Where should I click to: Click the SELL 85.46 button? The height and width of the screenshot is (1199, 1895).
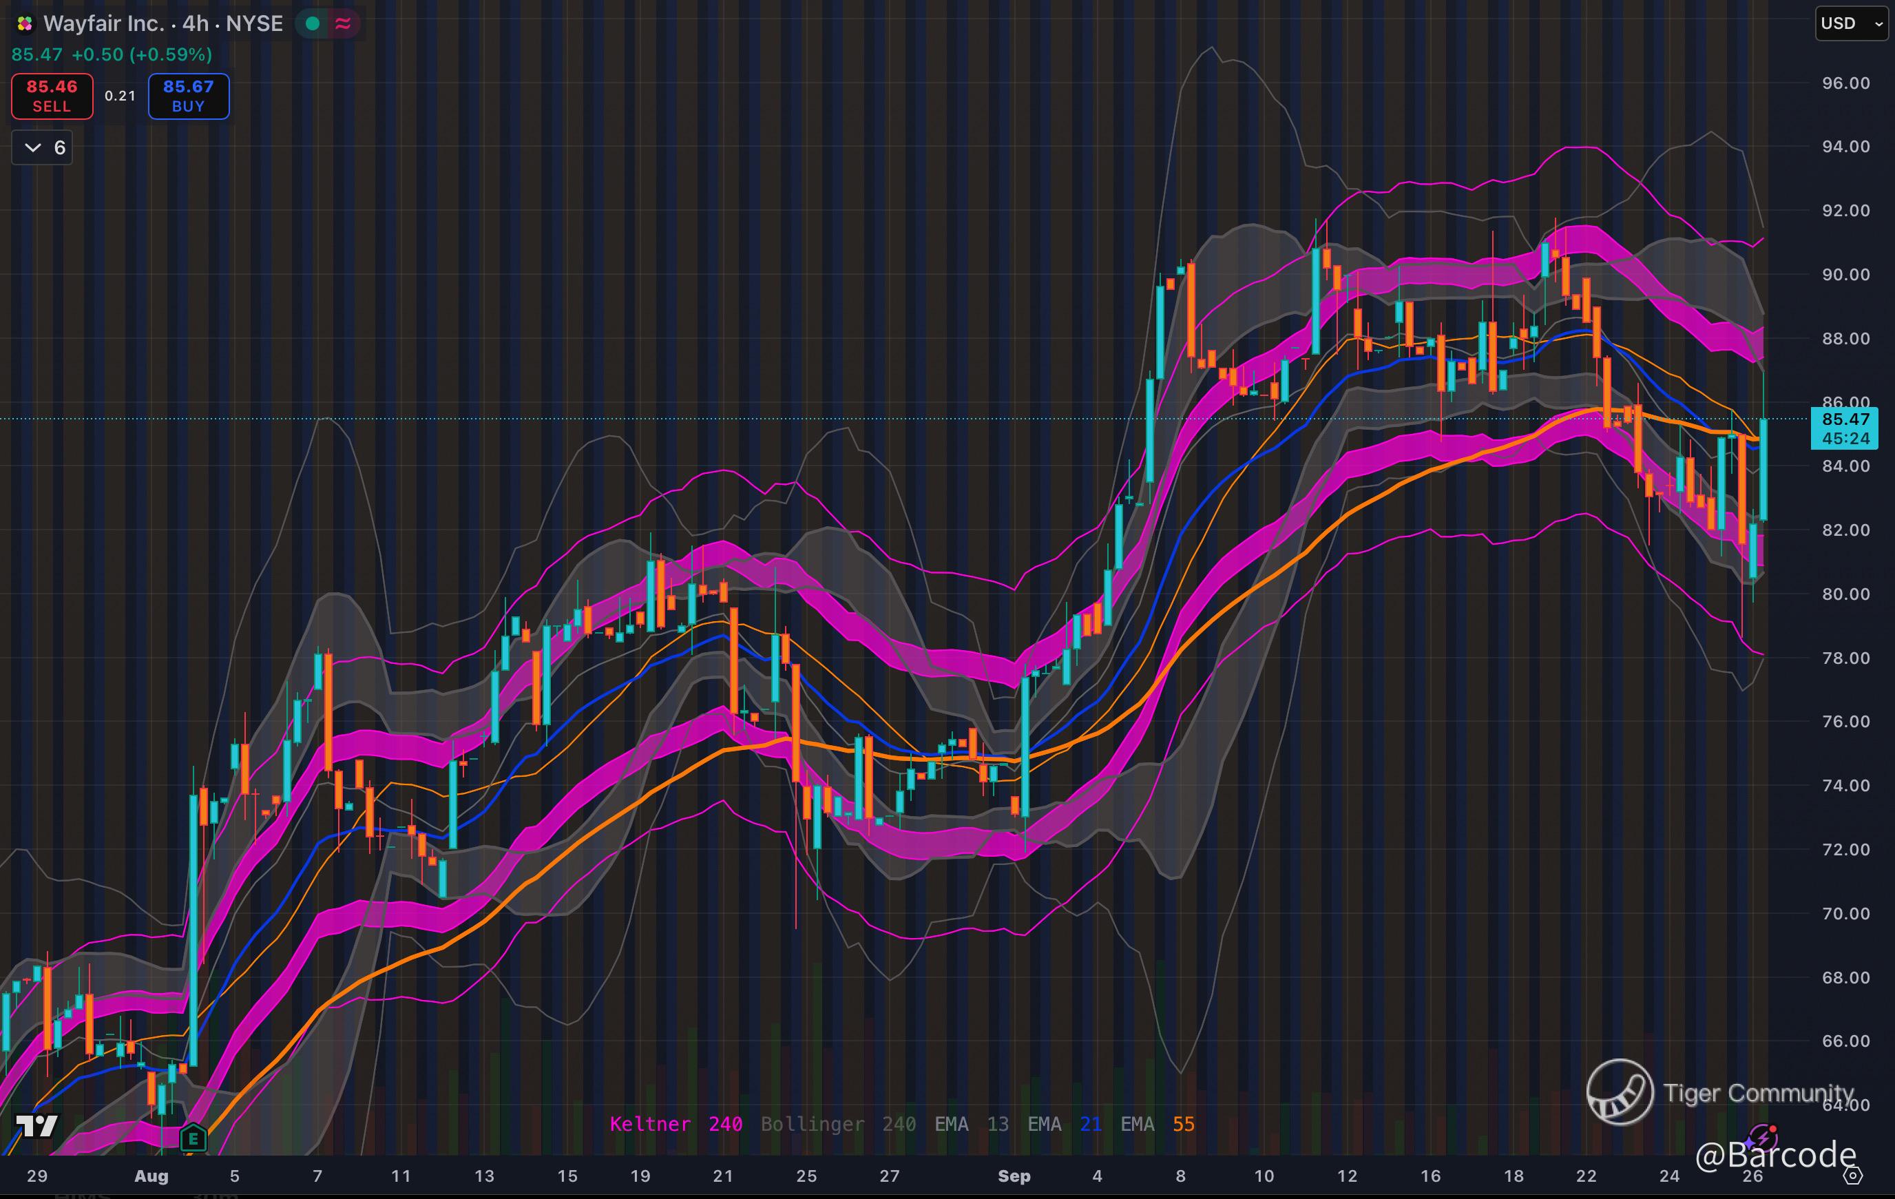pos(52,96)
